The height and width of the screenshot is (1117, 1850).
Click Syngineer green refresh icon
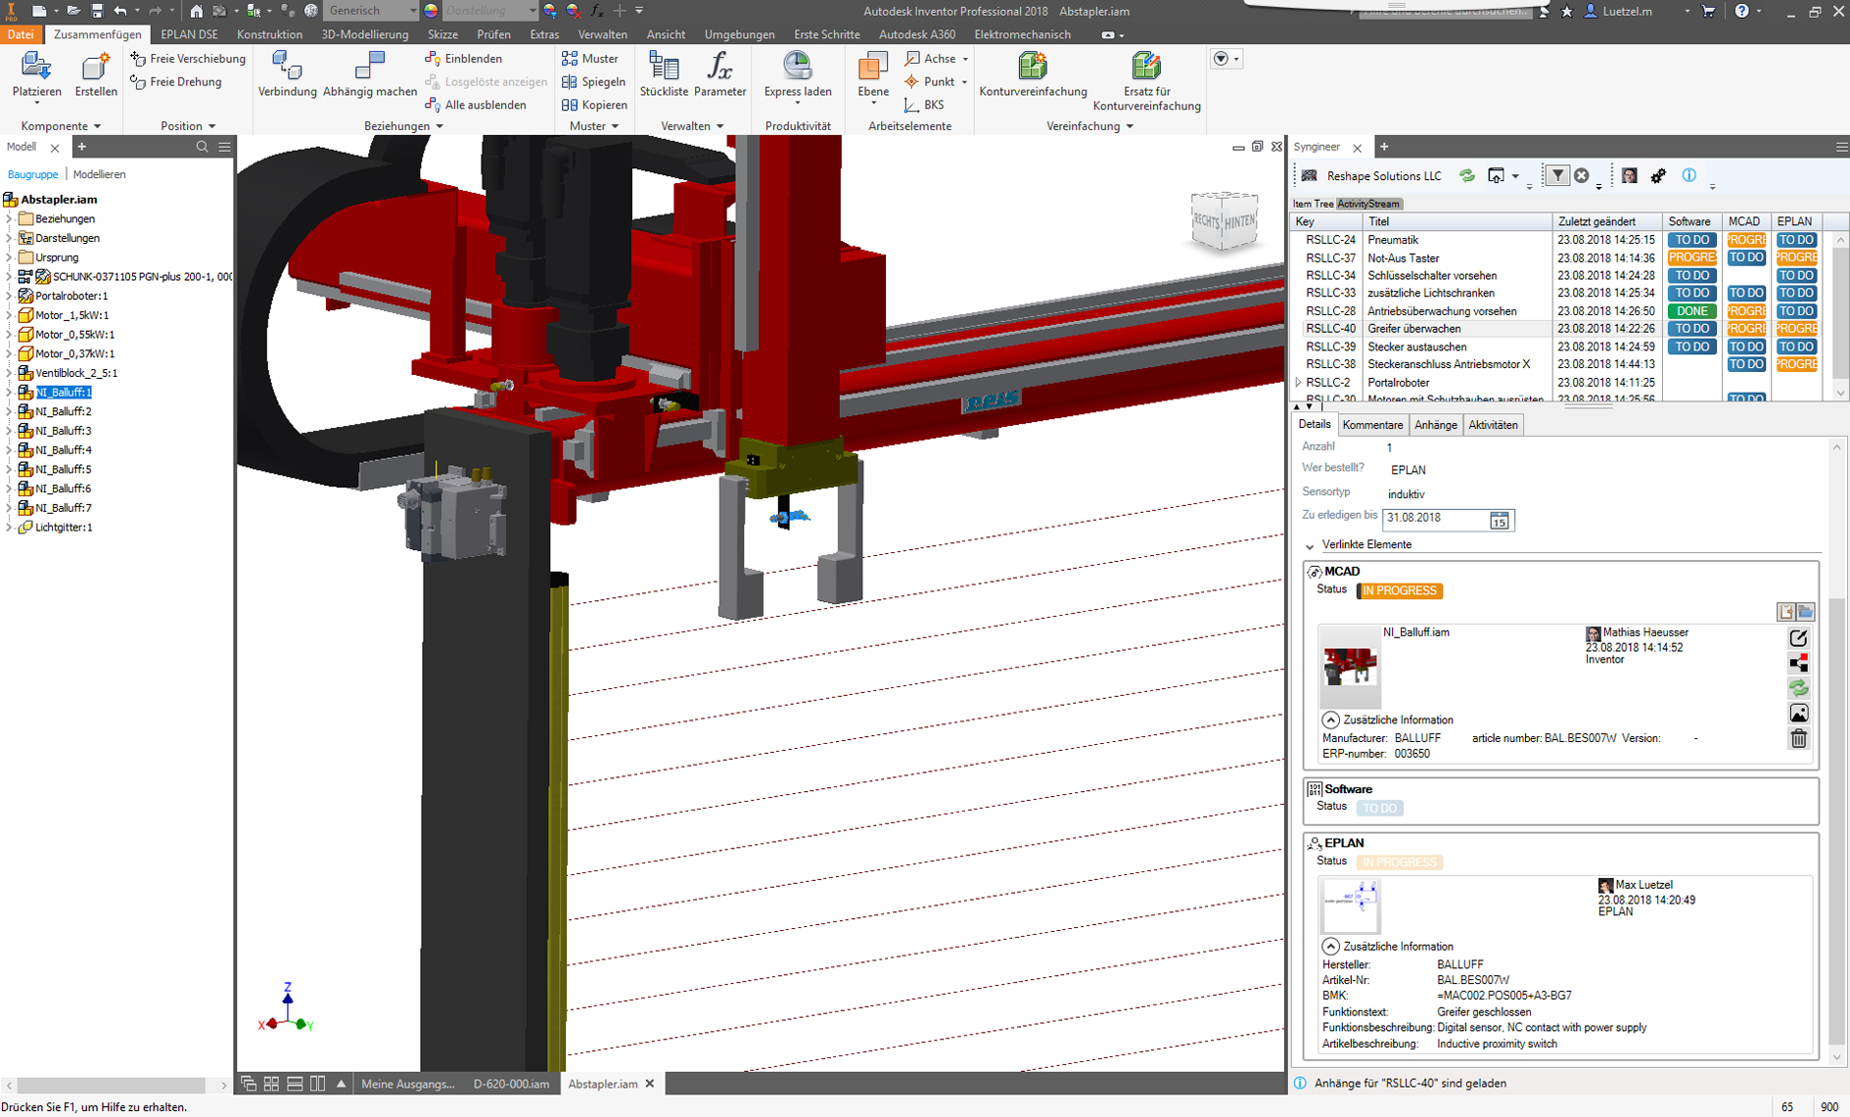1466,176
